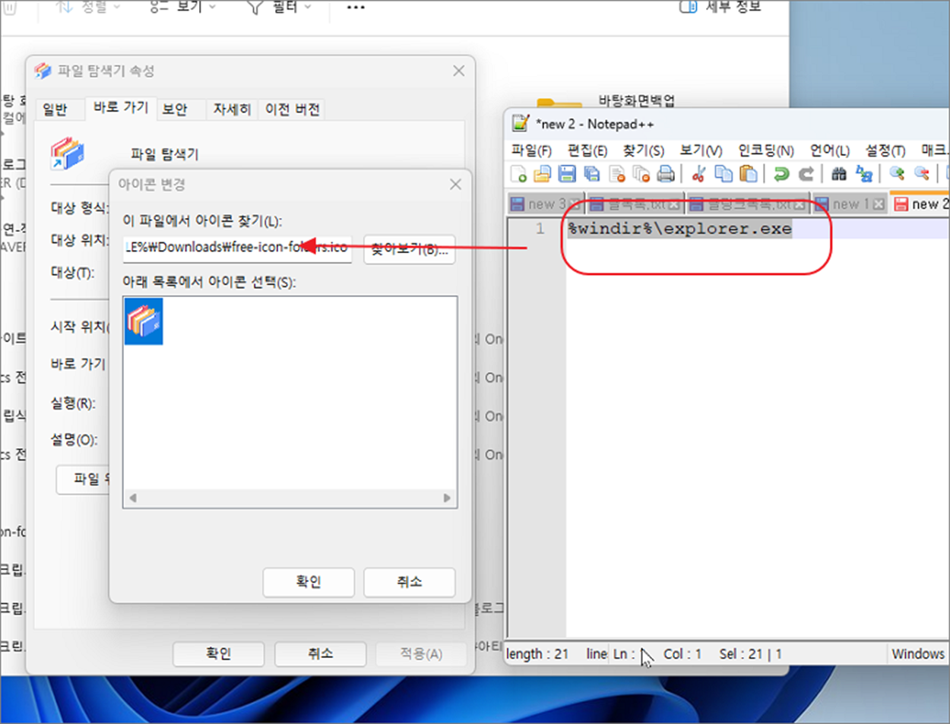Open the 언어(L) menu
The height and width of the screenshot is (724, 950).
pos(830,150)
